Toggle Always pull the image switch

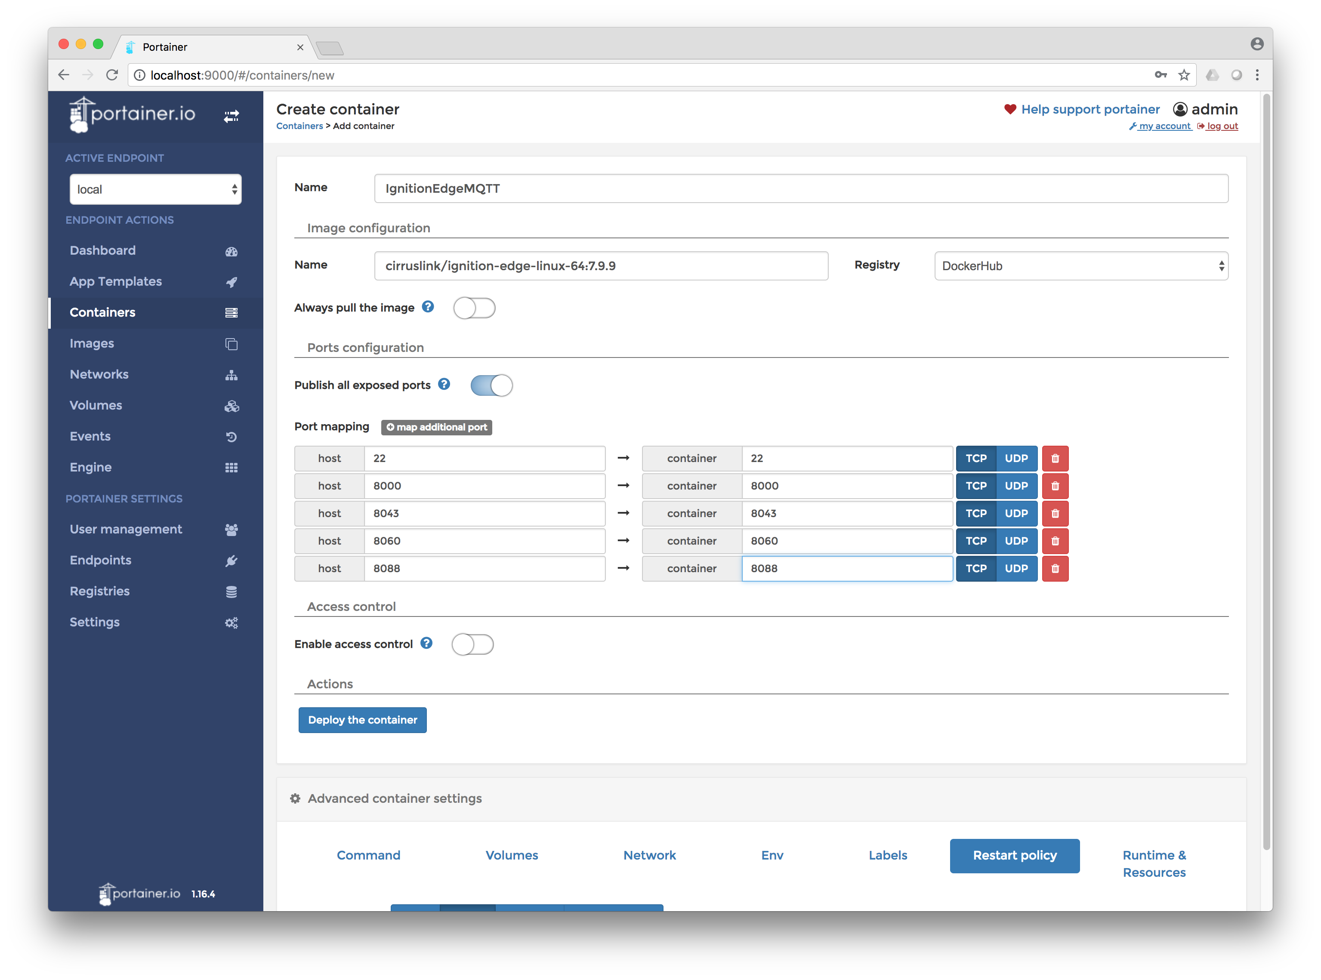(474, 308)
